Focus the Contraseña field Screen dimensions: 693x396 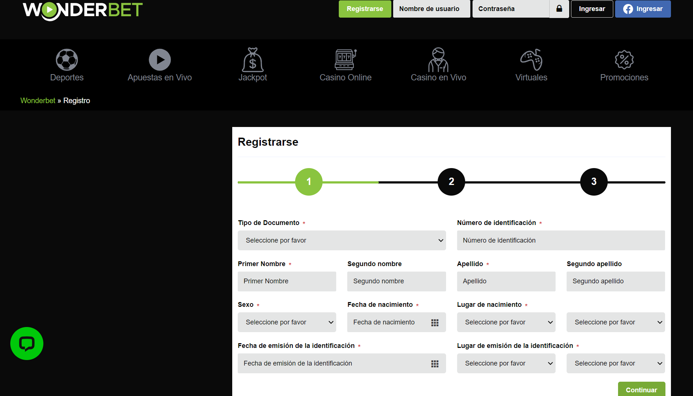tap(511, 9)
